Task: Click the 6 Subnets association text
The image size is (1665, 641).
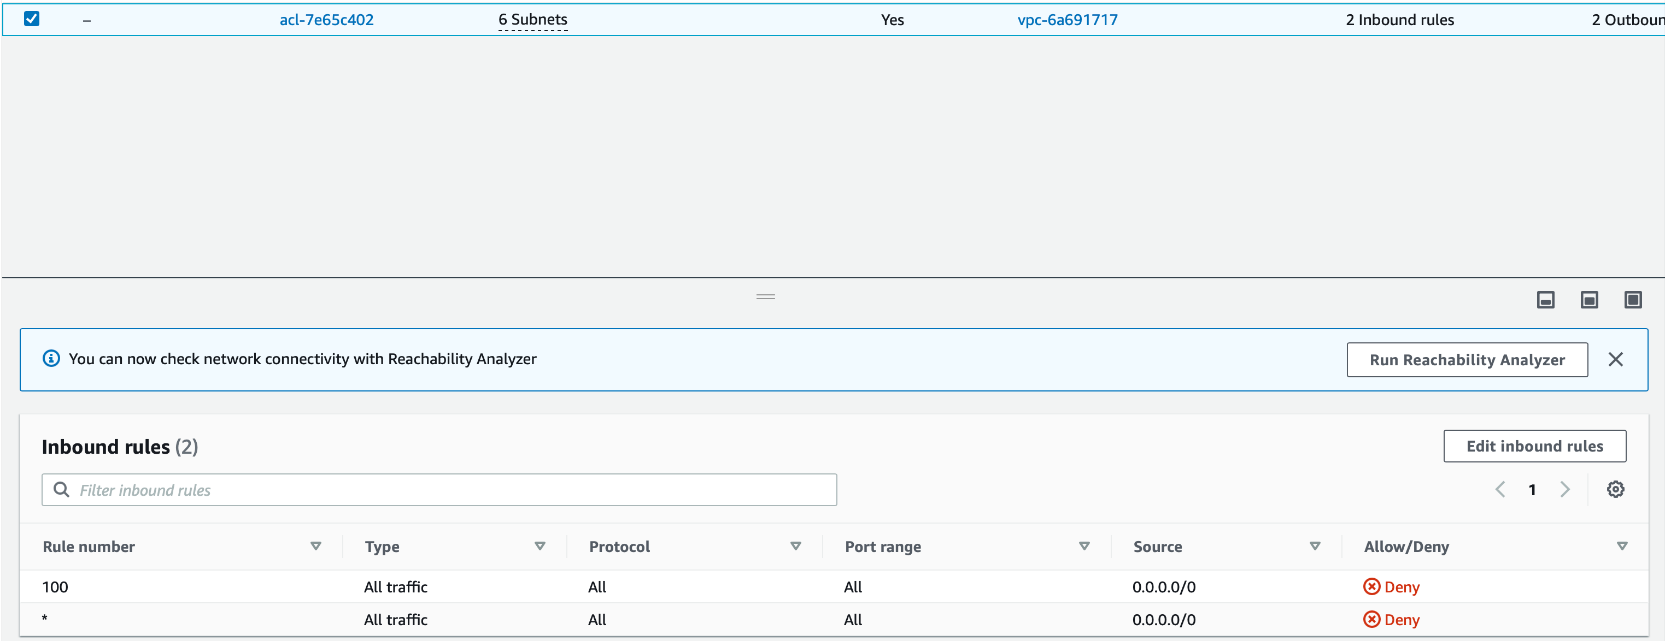Action: click(x=532, y=20)
